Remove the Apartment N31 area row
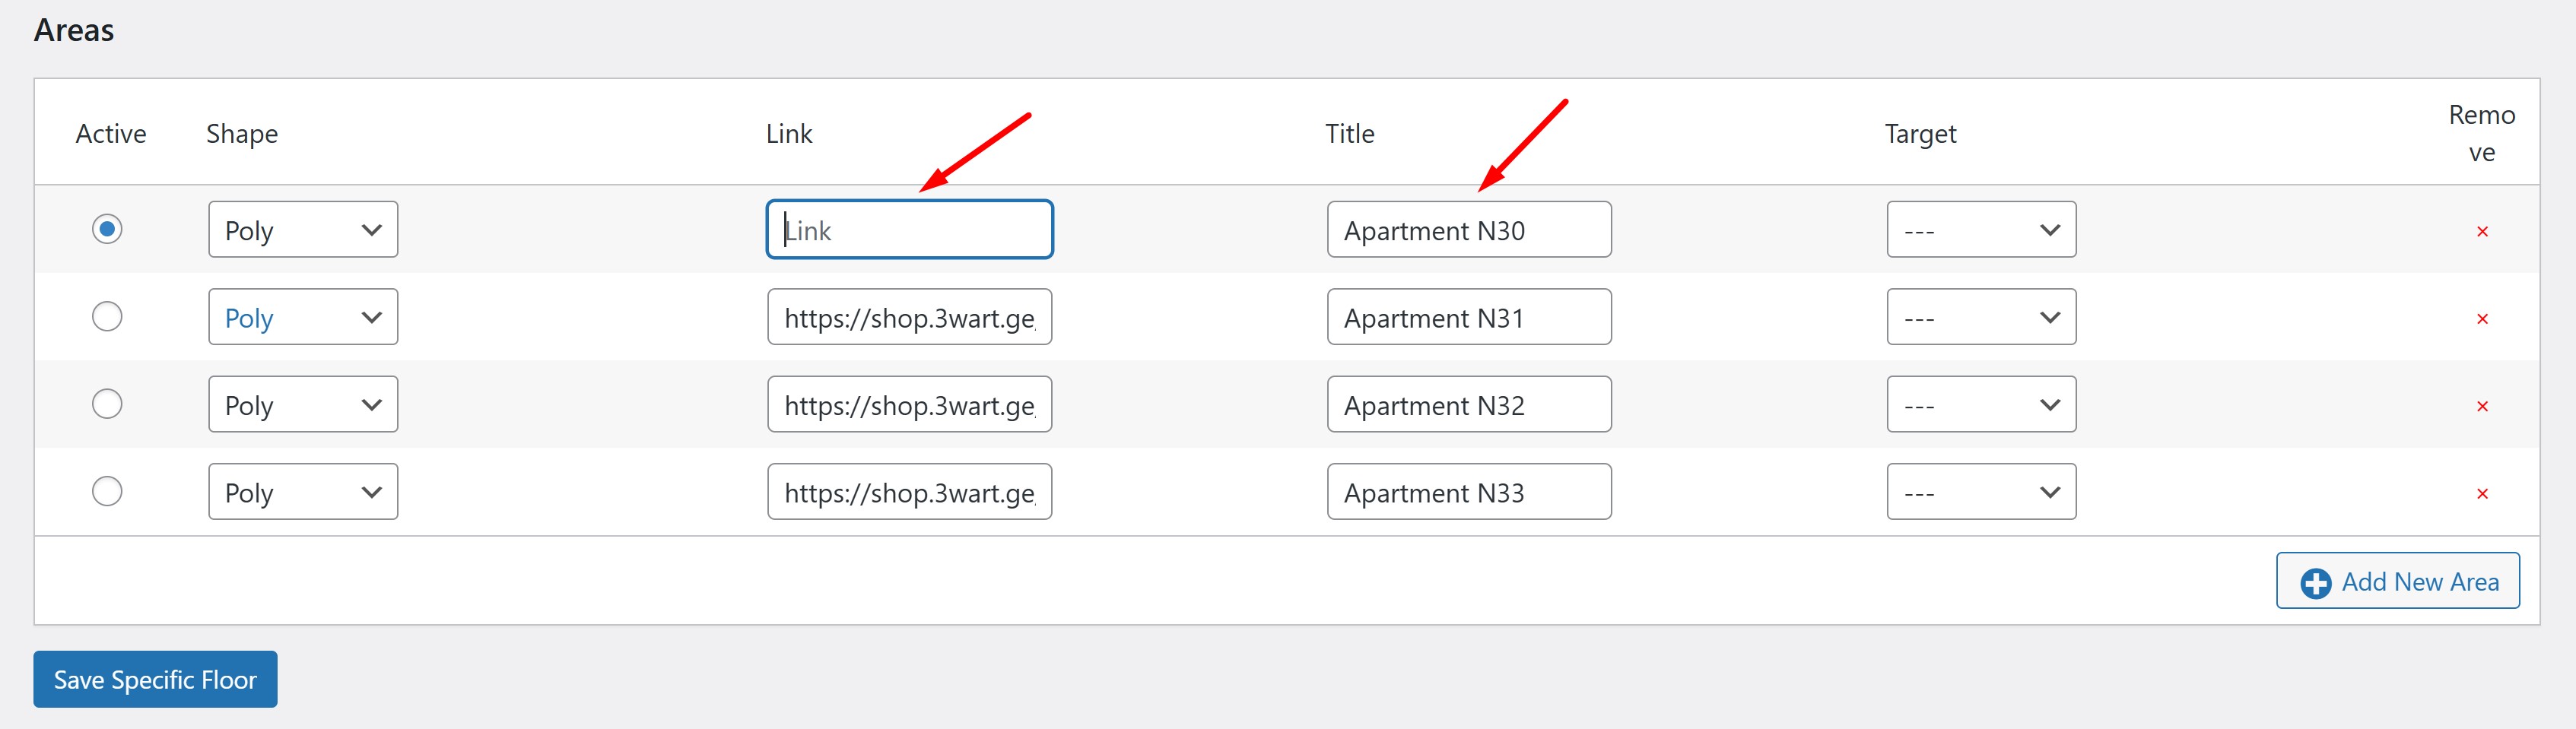 click(2483, 319)
